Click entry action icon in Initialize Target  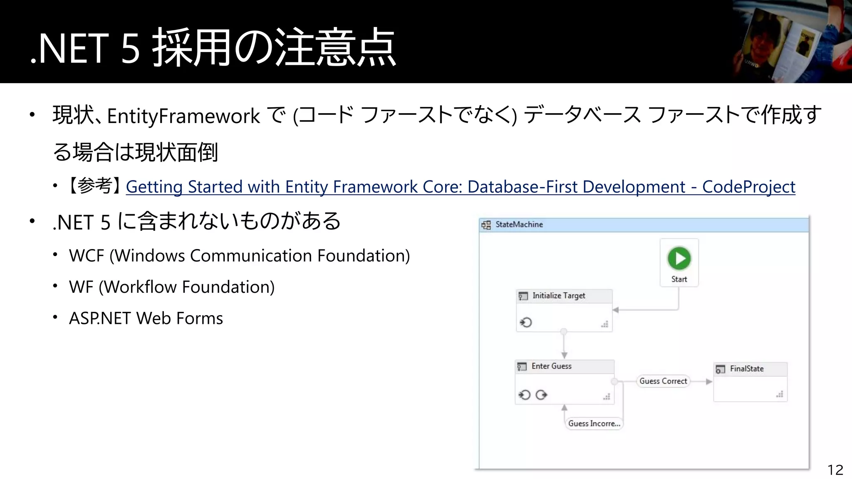coord(526,322)
